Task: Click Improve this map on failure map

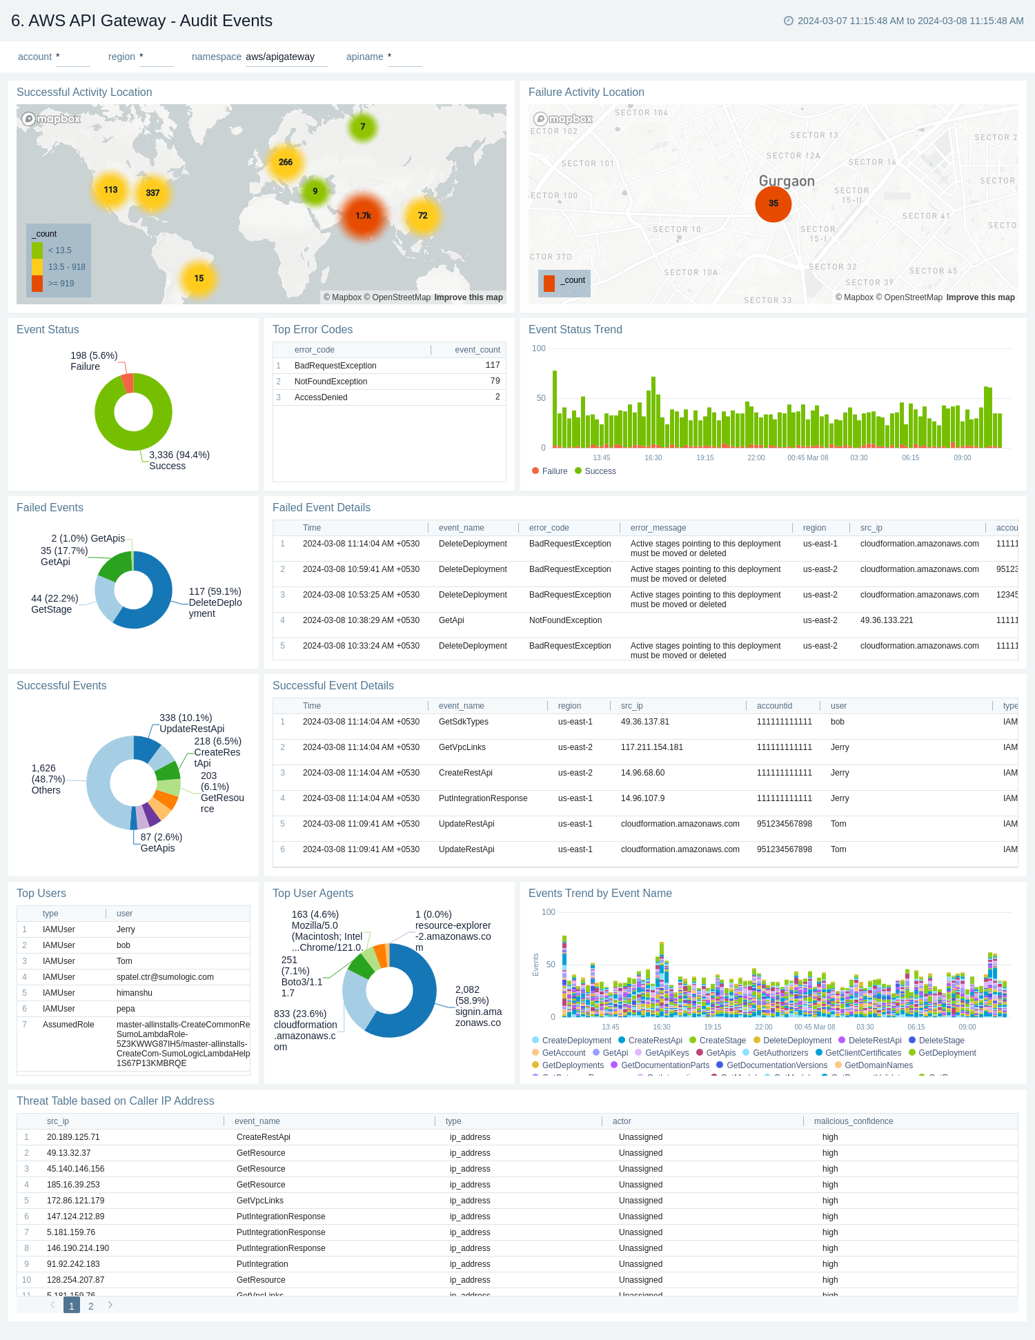Action: 980,297
